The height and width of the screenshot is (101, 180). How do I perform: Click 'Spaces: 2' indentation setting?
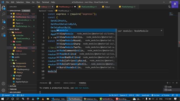(x=123, y=95)
